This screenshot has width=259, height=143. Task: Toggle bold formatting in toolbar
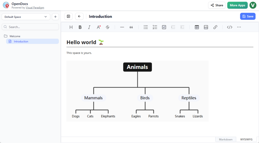point(80,27)
